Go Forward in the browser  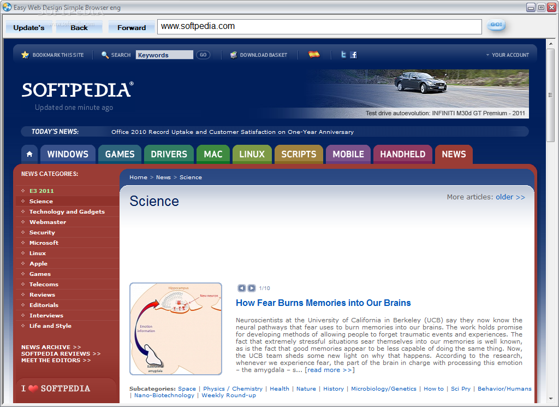pos(132,27)
